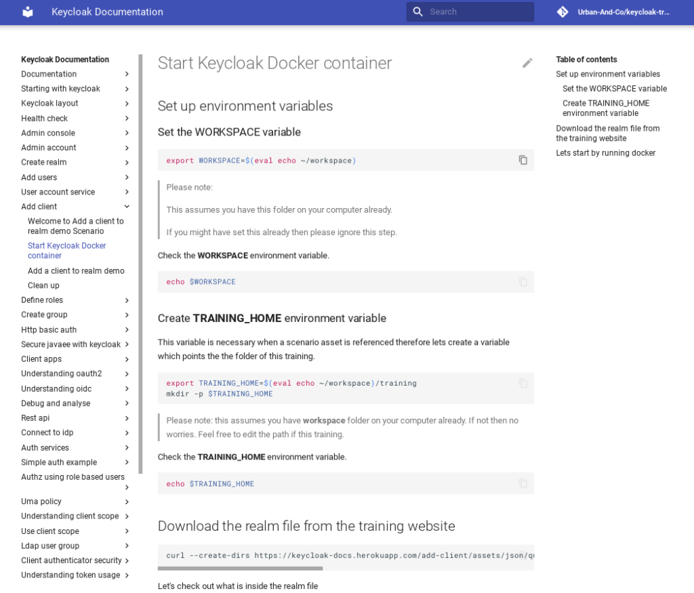Image resolution: width=694 pixels, height=593 pixels.
Task: Jump to Create TRAINING_HOME environment variable section
Action: pyautogui.click(x=606, y=108)
